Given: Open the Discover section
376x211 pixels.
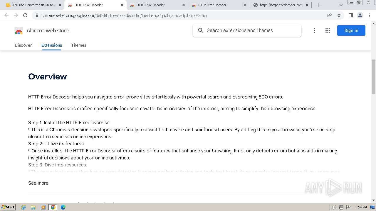Looking at the screenshot, I should click(23, 45).
